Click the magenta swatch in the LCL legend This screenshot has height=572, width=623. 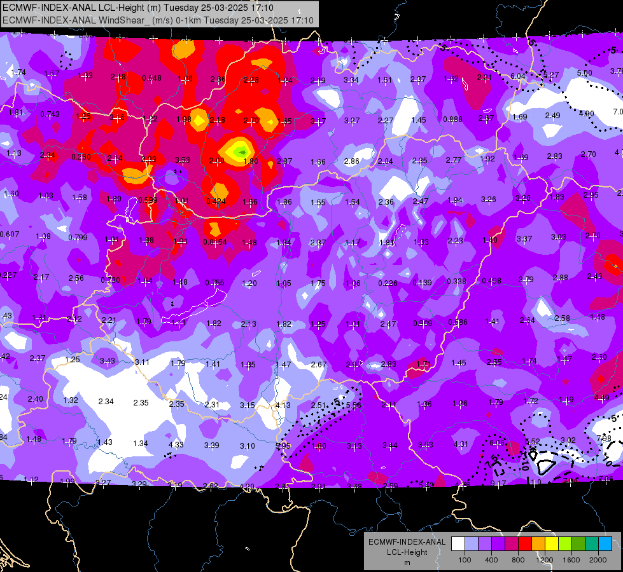(x=512, y=544)
